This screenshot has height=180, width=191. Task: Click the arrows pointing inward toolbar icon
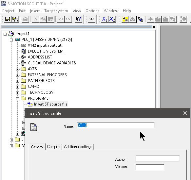(150, 19)
